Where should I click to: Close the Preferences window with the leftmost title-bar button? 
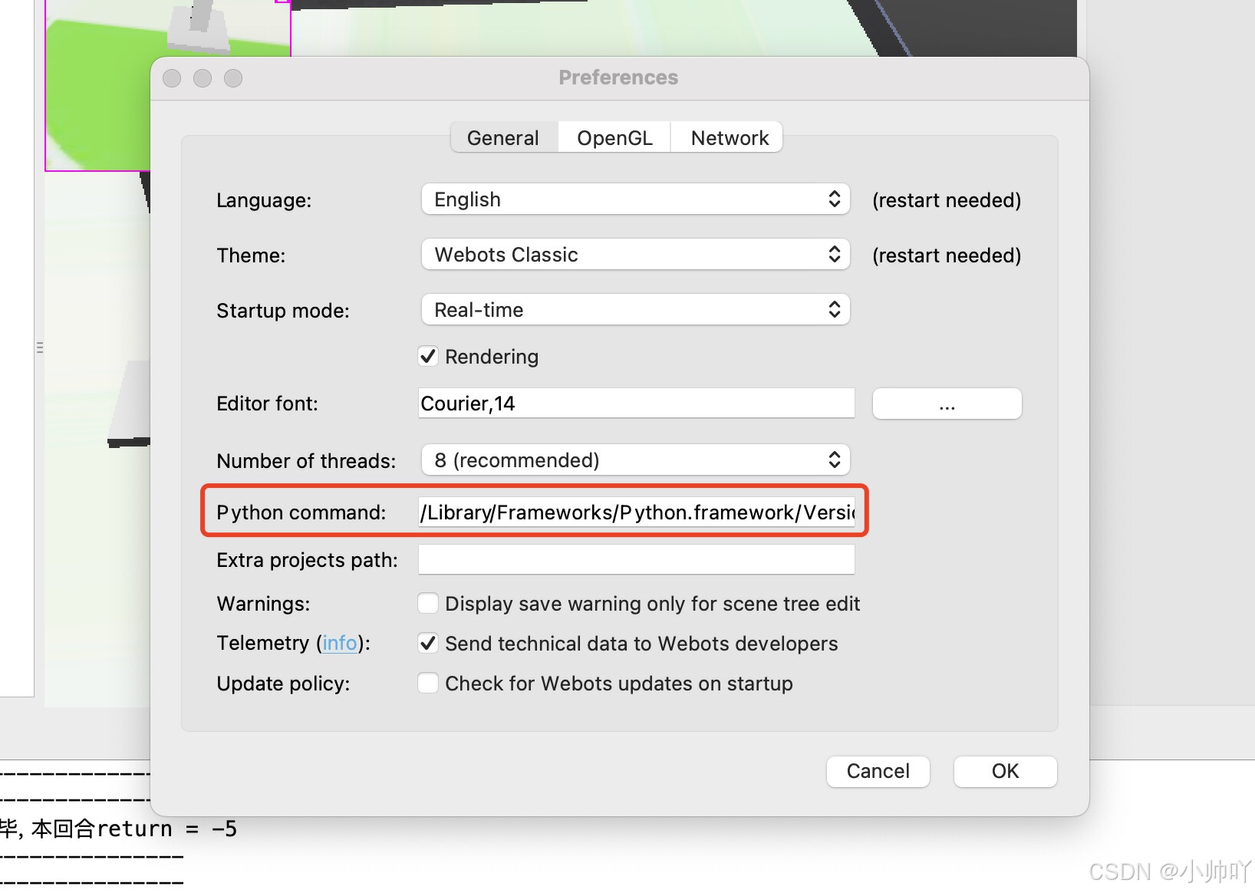[172, 78]
